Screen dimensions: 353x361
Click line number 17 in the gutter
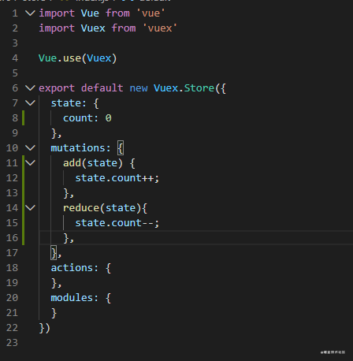click(12, 253)
